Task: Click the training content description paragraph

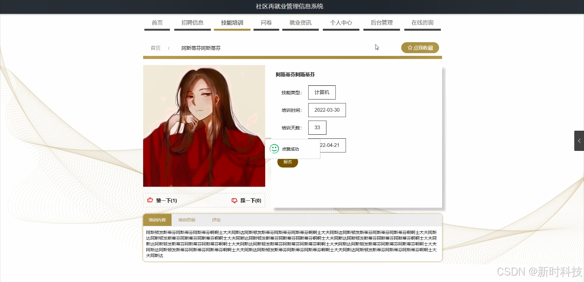Action: click(292, 244)
